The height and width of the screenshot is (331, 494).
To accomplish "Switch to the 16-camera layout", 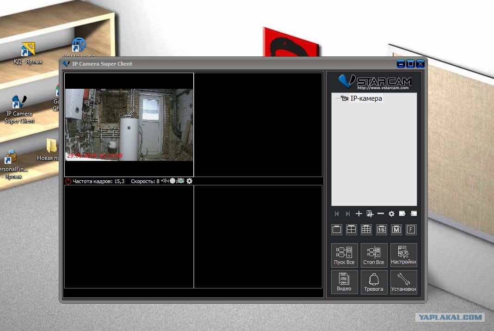I will 381,230.
